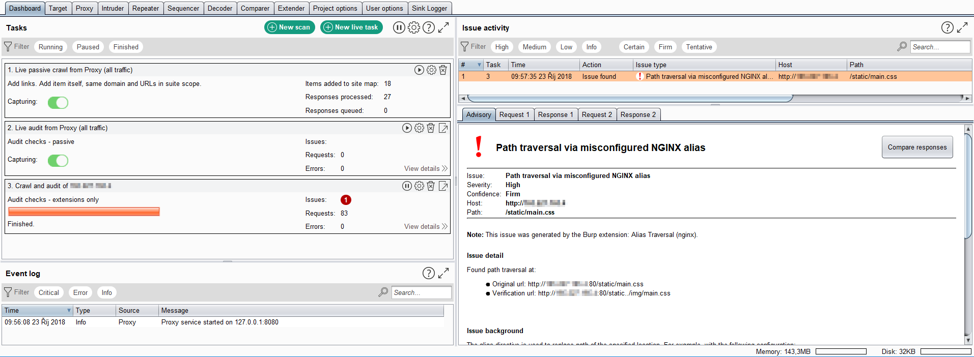The height and width of the screenshot is (357, 974).
Task: Click the Compare responses button
Action: (x=917, y=147)
